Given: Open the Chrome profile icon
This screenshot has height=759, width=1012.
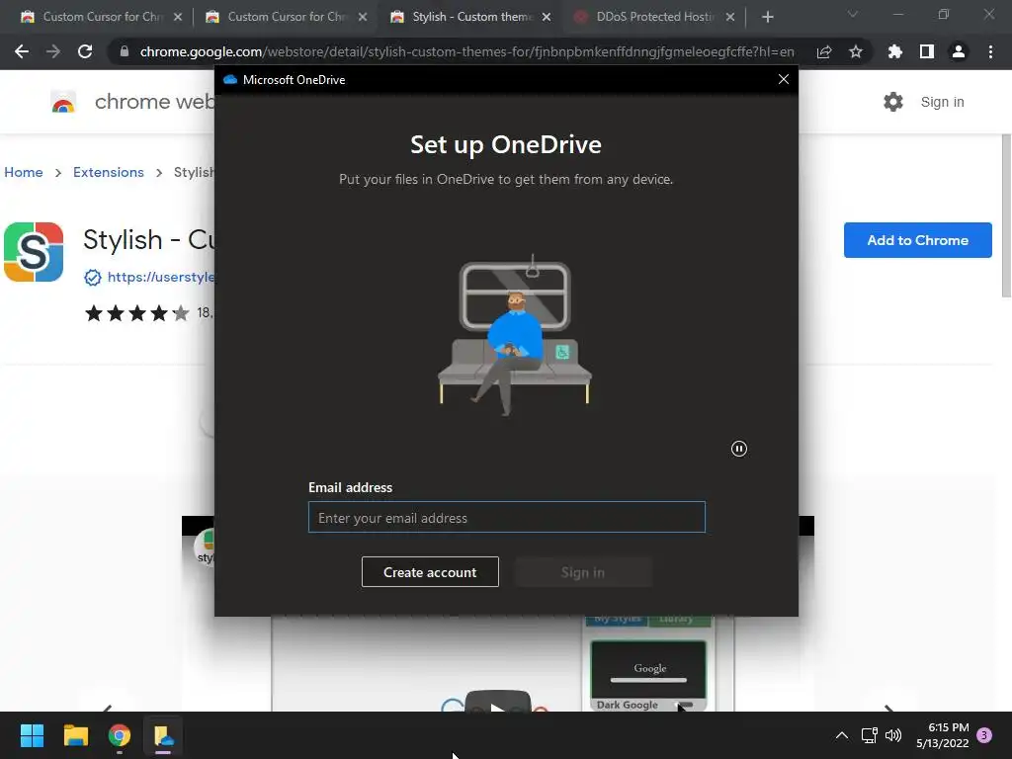Looking at the screenshot, I should pos(959,51).
